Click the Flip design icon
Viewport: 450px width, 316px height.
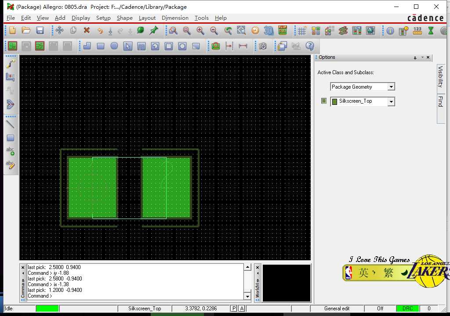(x=282, y=30)
